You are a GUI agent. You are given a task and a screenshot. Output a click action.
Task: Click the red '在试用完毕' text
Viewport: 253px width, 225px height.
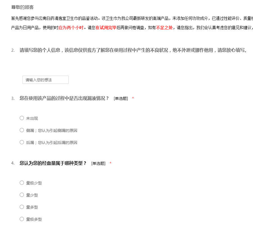(106, 28)
